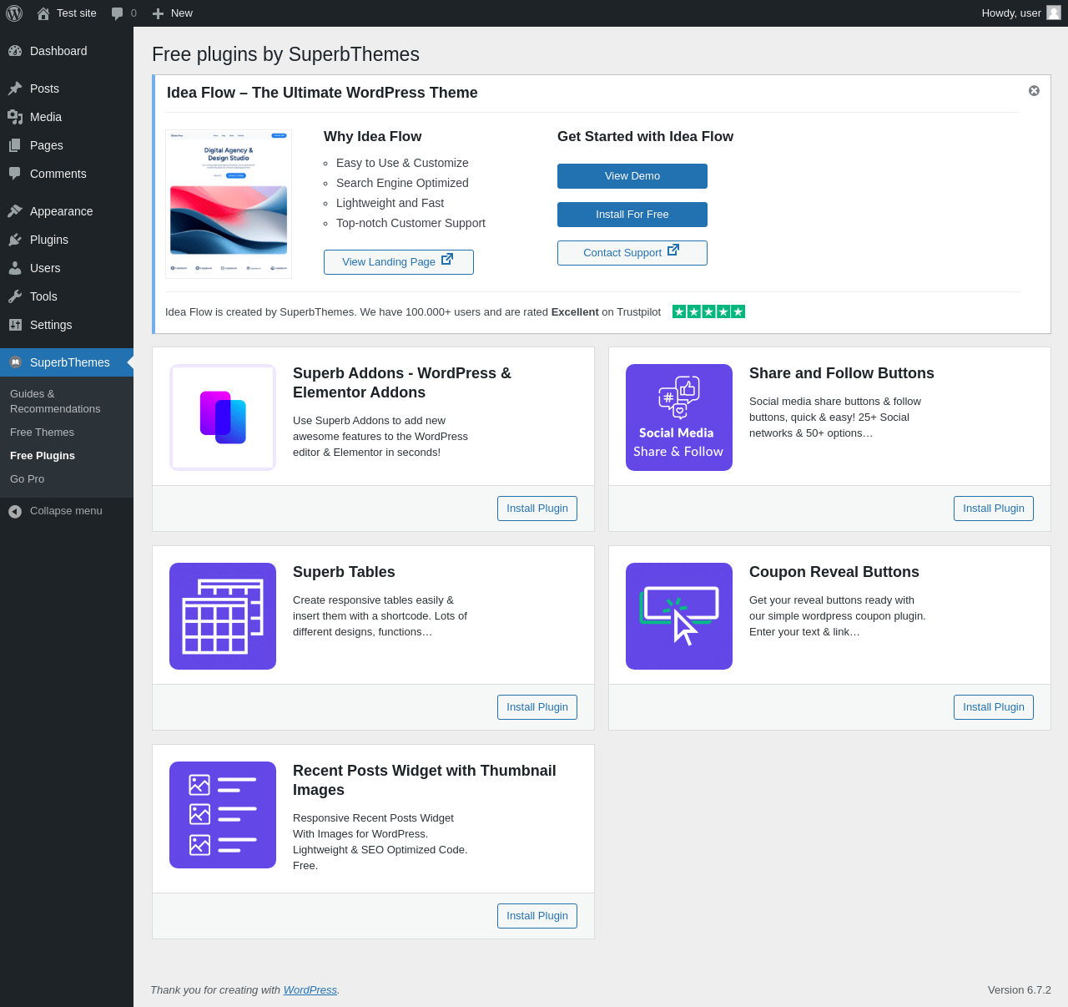Click the Pages icon in sidebar
The image size is (1068, 1007).
pyautogui.click(x=15, y=145)
